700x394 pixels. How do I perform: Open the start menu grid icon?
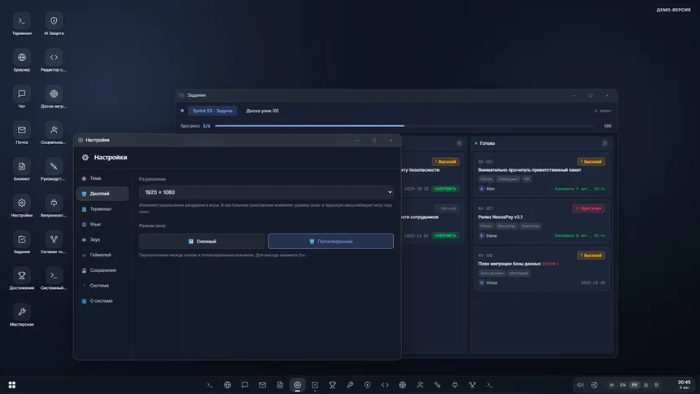tap(12, 384)
